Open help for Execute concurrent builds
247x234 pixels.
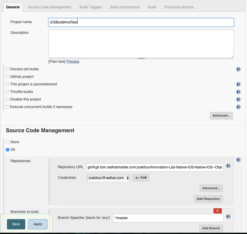tap(238, 107)
